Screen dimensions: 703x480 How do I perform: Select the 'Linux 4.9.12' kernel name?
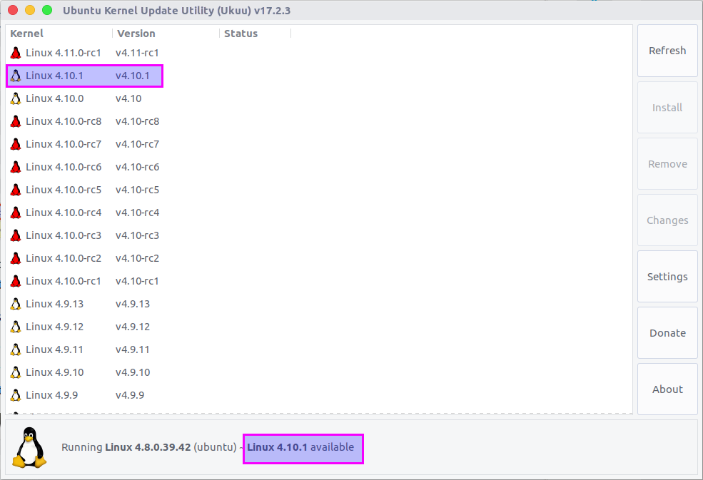(x=55, y=327)
